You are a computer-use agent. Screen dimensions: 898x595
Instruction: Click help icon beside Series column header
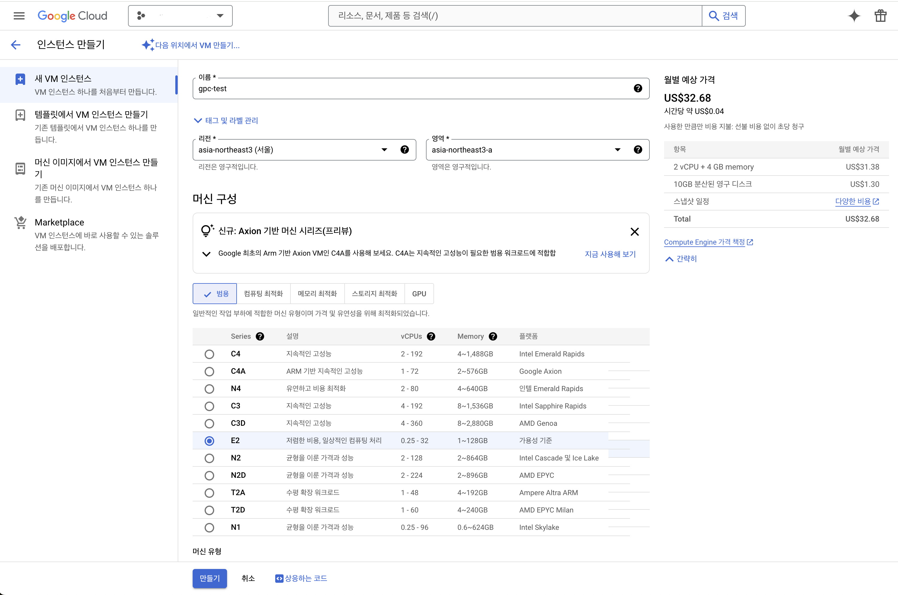point(260,336)
